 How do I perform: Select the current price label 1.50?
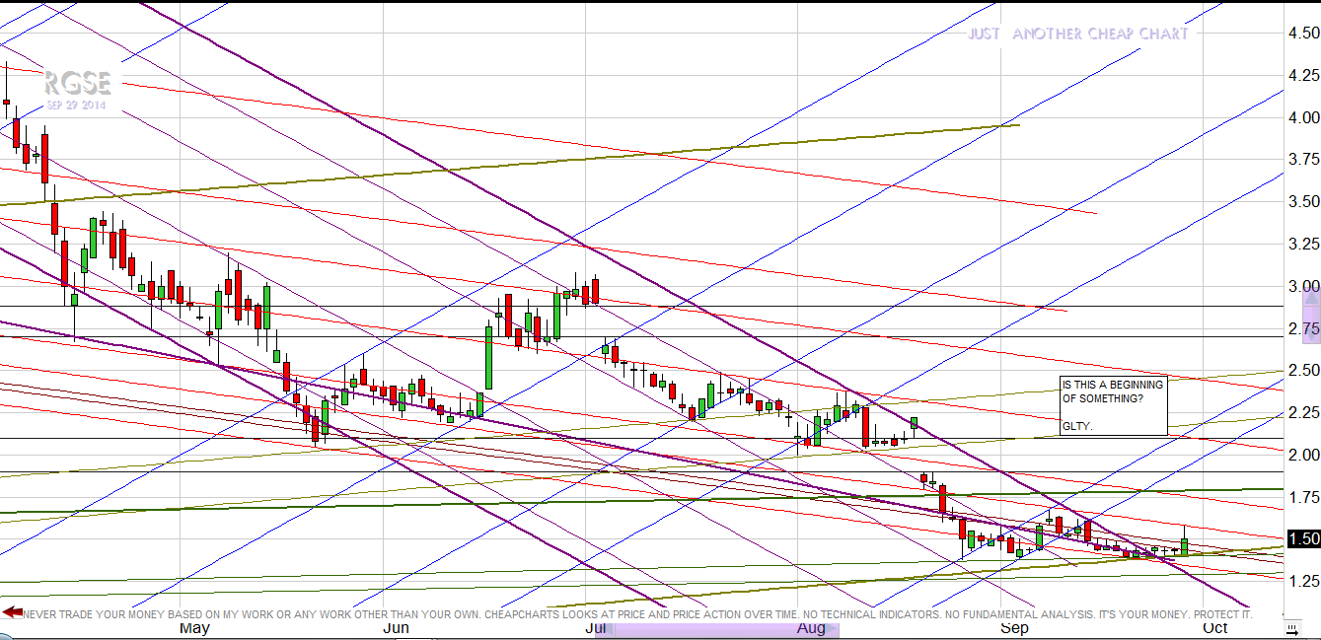pyautogui.click(x=1303, y=538)
